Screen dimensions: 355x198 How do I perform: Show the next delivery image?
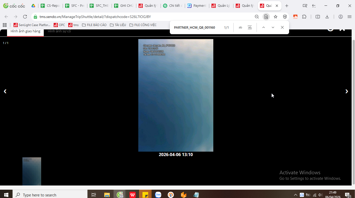click(347, 91)
